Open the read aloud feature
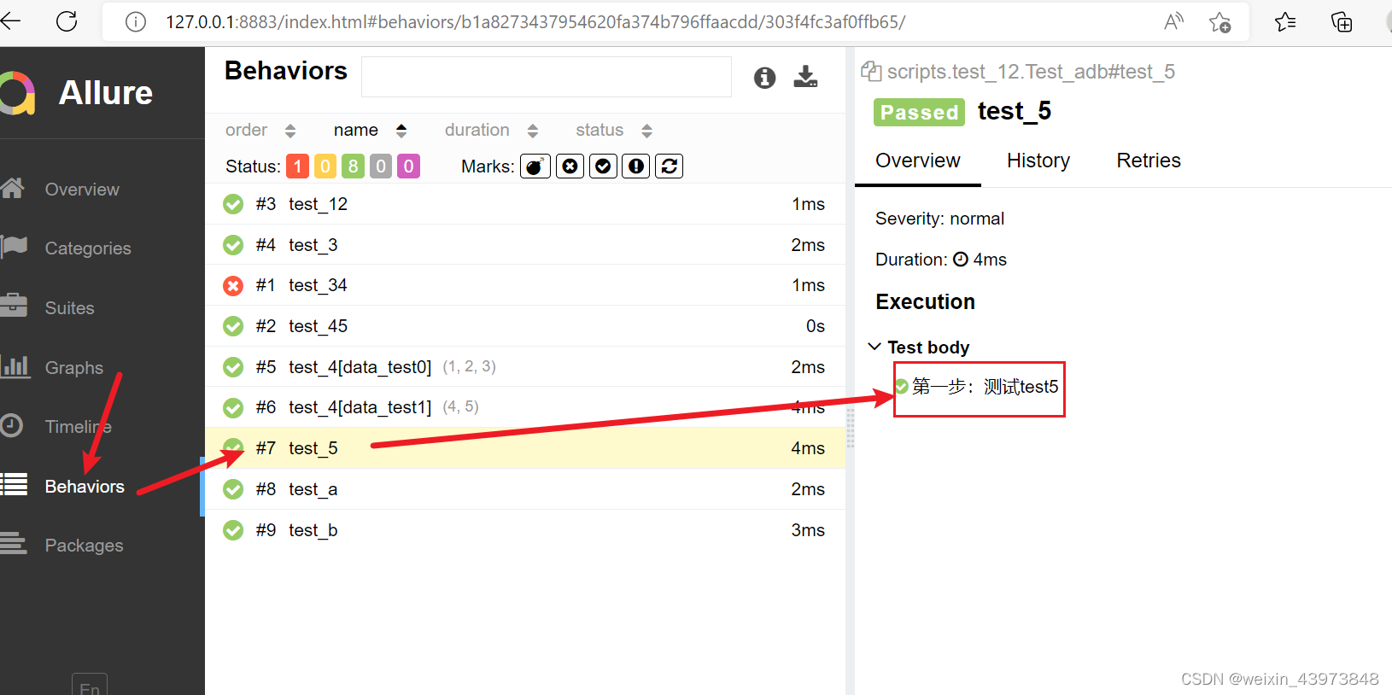Image resolution: width=1392 pixels, height=695 pixels. pos(1173,21)
